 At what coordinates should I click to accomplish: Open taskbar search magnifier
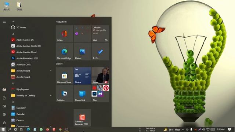coord(9,129)
